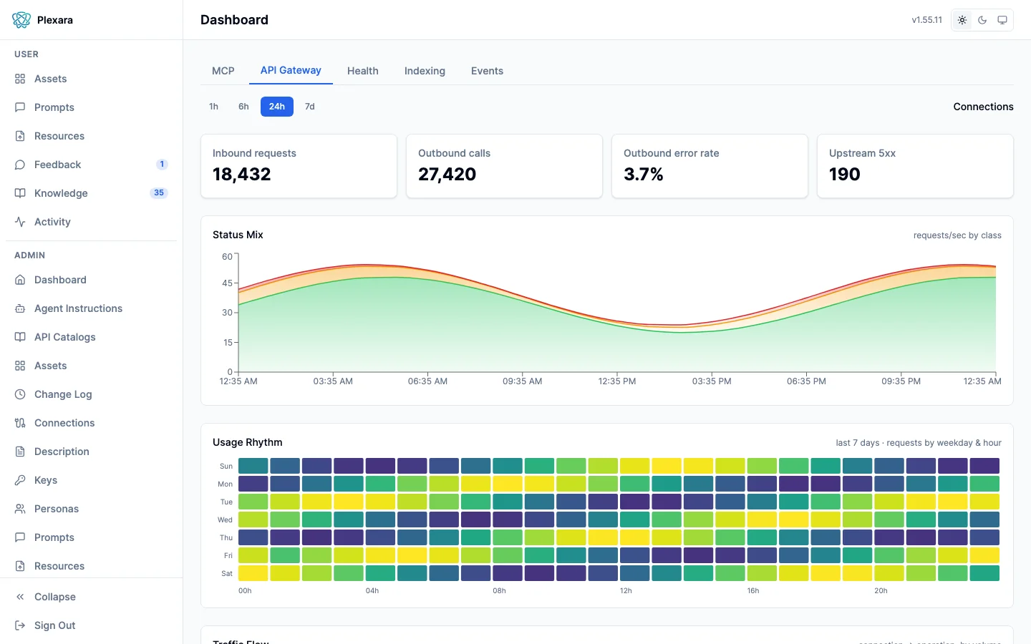Click the user Assets grid icon
1031x644 pixels.
tap(20, 79)
